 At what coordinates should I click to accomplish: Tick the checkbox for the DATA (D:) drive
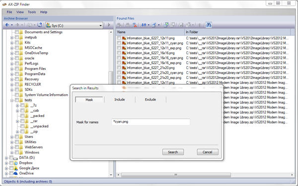coord(11,158)
